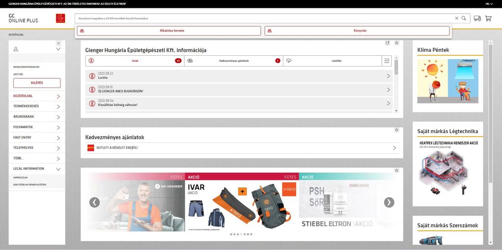
Task: Click scroll-down arrow in news list
Action: tap(396, 111)
